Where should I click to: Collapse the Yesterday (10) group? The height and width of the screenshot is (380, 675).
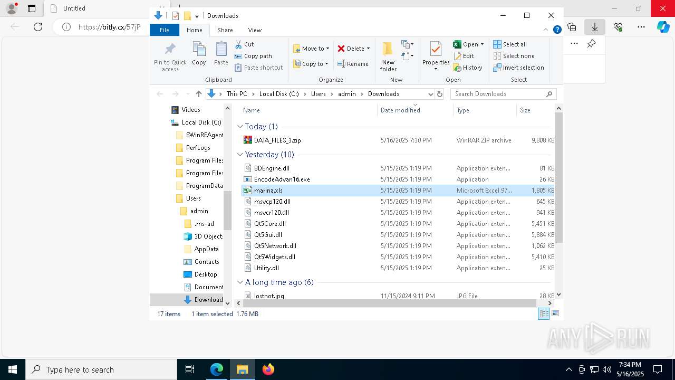240,155
